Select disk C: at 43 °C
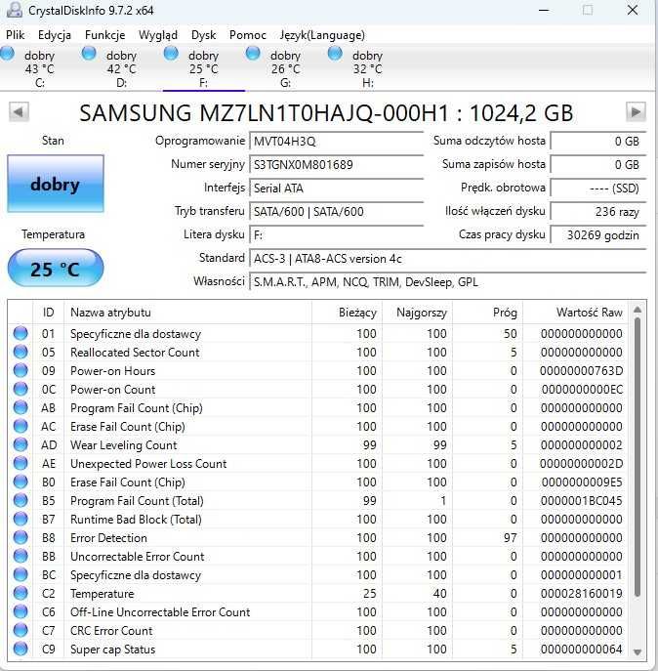Screen dimensions: 658x671 click(39, 68)
